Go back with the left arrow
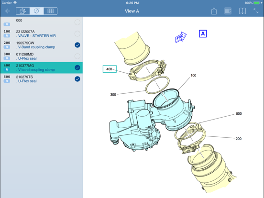The image size is (264, 198). (x=8, y=11)
